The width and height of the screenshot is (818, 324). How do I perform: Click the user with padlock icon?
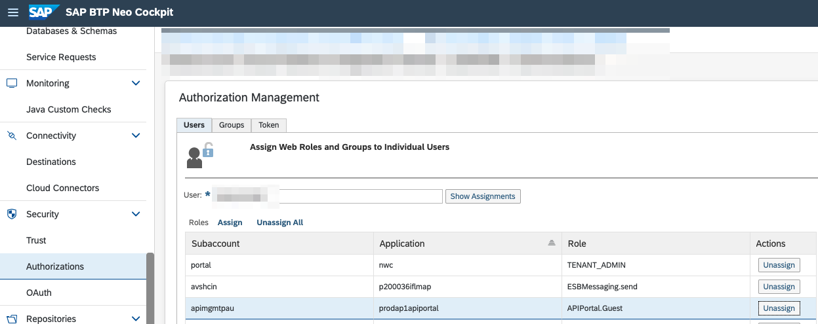click(x=199, y=154)
